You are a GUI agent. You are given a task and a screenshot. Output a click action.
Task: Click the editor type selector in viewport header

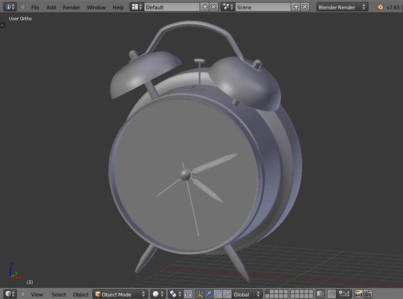[9, 294]
